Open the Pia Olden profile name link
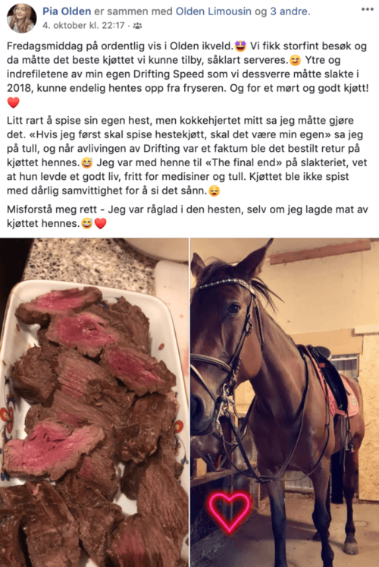 pyautogui.click(x=67, y=11)
